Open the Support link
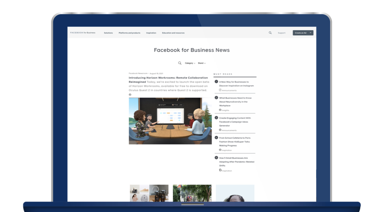The height and width of the screenshot is (212, 377). click(282, 33)
